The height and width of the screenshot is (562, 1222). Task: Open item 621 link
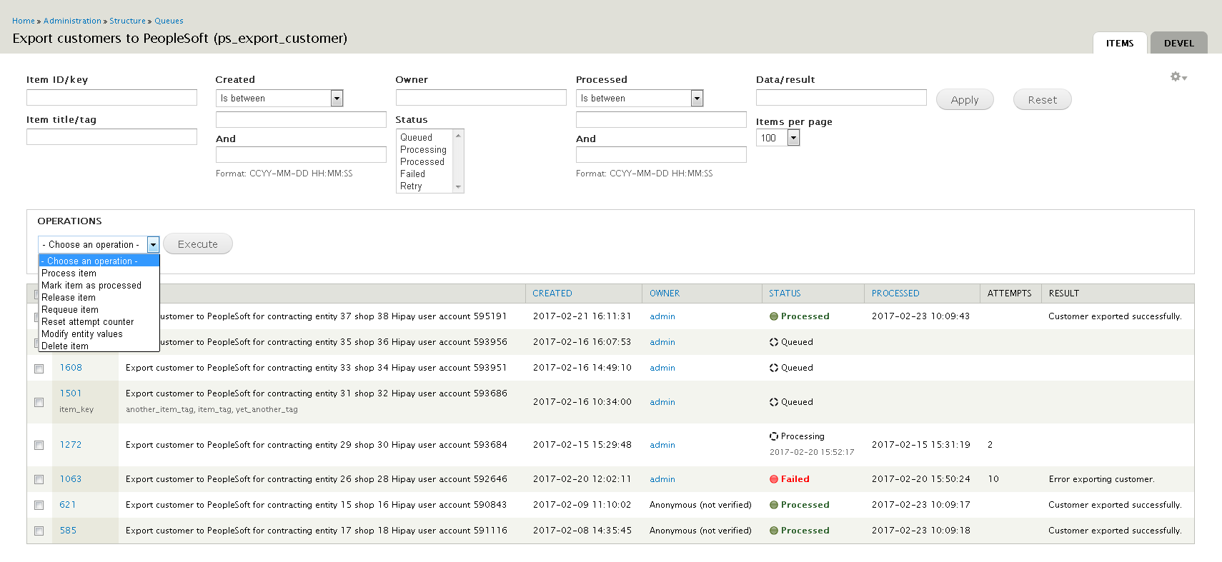(x=68, y=505)
